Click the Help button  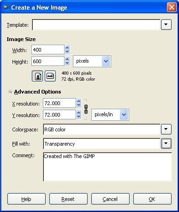pyautogui.click(x=26, y=199)
